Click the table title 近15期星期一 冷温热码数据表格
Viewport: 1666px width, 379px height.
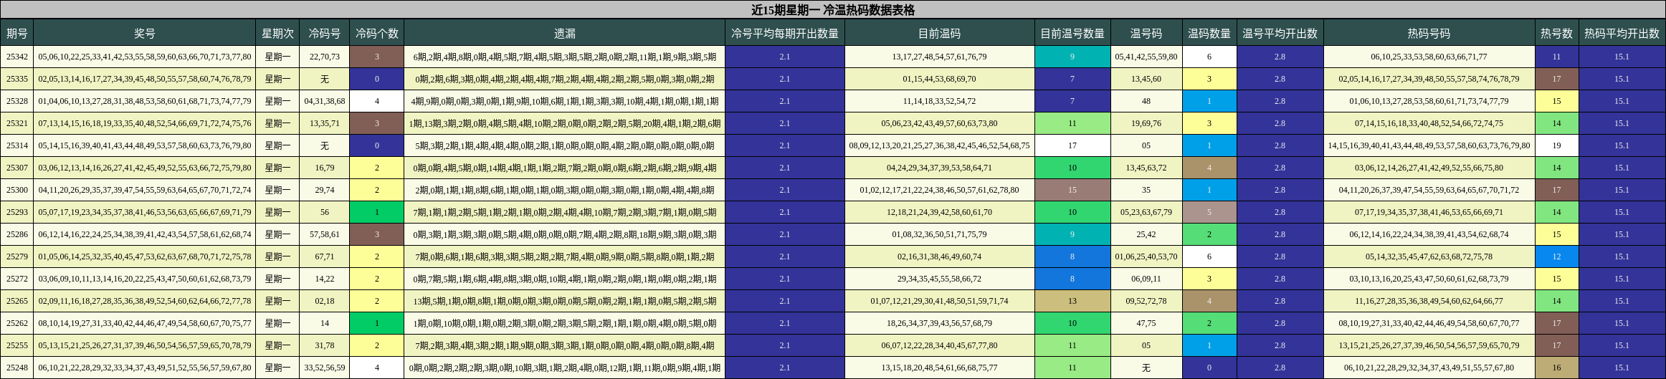click(833, 10)
